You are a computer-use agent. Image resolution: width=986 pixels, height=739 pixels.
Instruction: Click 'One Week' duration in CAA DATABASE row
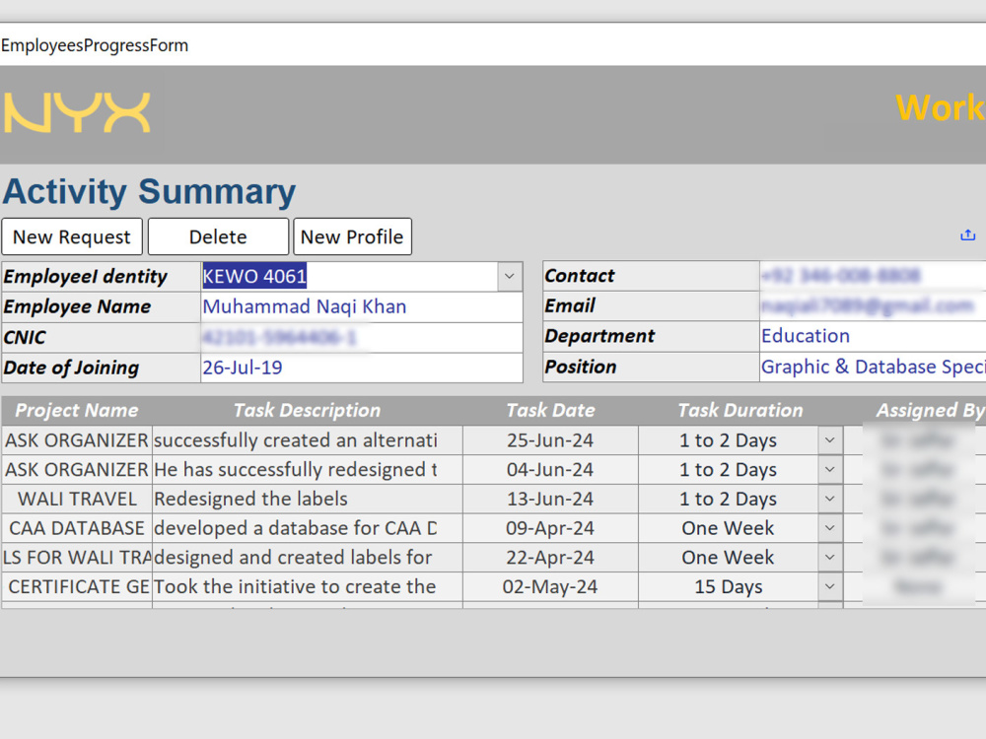[x=729, y=528]
